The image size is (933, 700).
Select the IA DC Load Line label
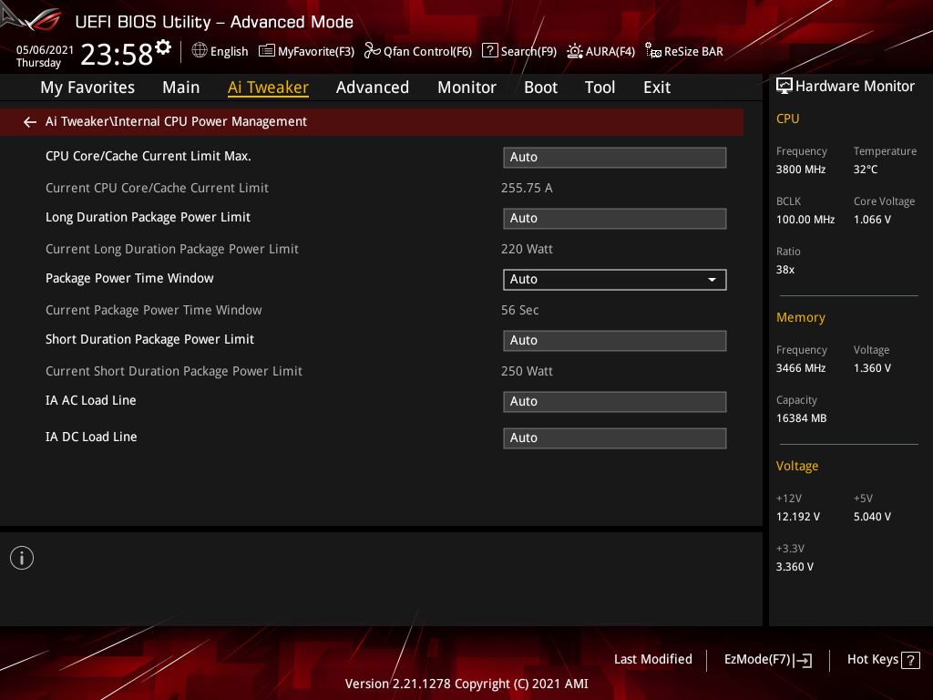coord(92,437)
